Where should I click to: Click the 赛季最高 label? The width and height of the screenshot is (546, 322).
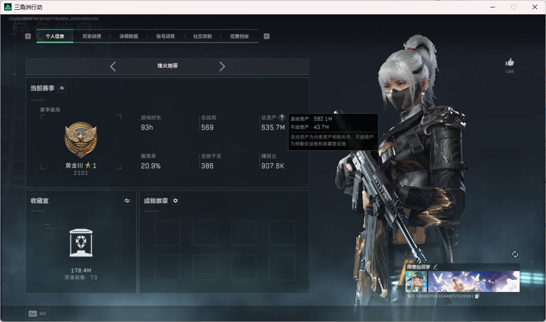(50, 110)
